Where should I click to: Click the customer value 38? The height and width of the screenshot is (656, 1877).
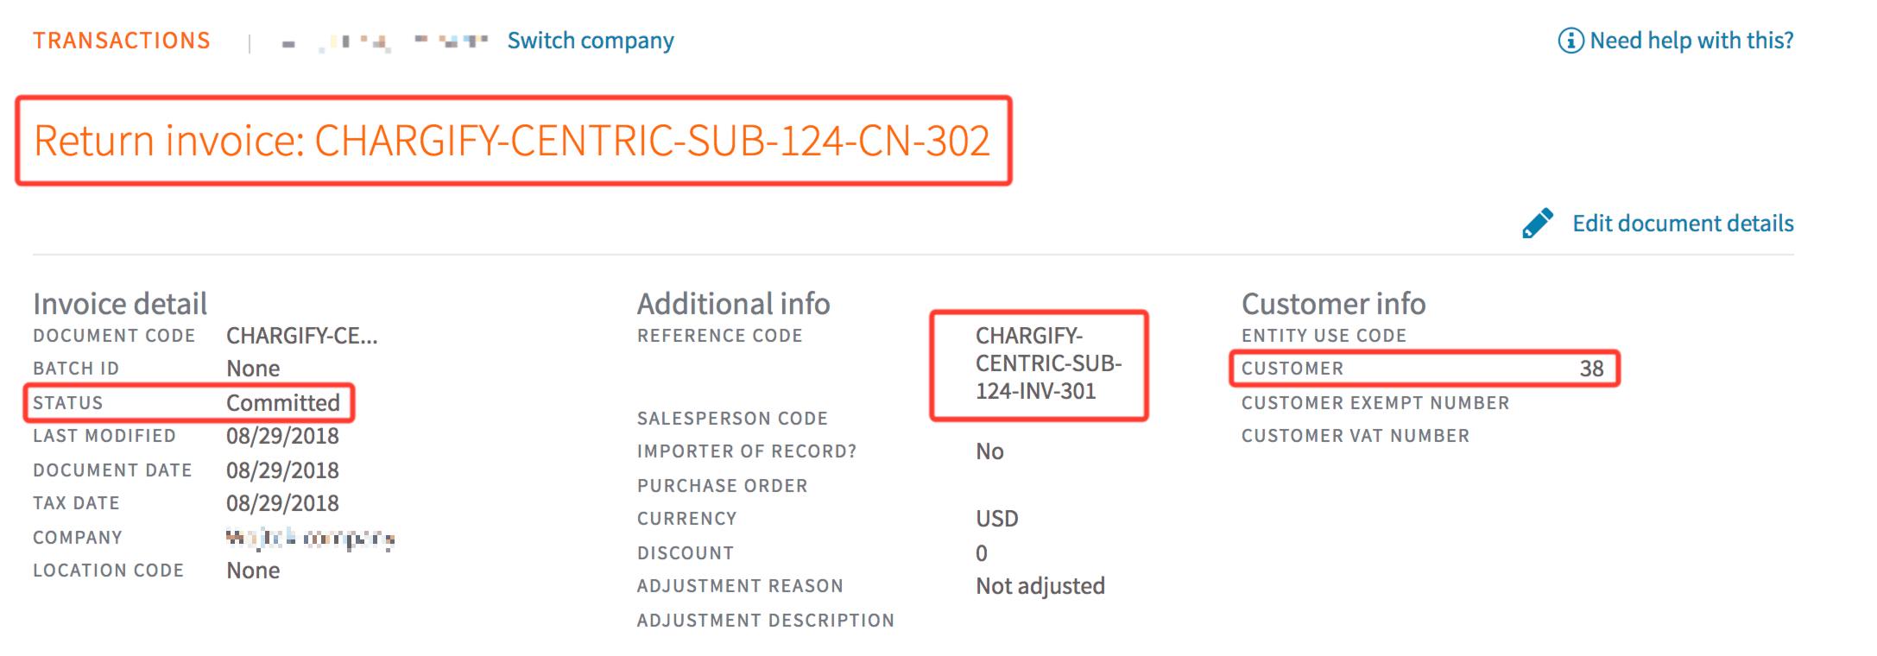(x=1591, y=369)
